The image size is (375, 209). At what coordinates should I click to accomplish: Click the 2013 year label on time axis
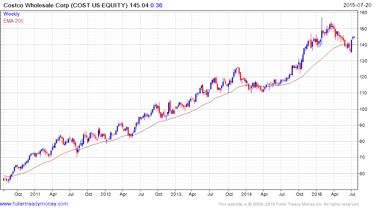coord(176,194)
